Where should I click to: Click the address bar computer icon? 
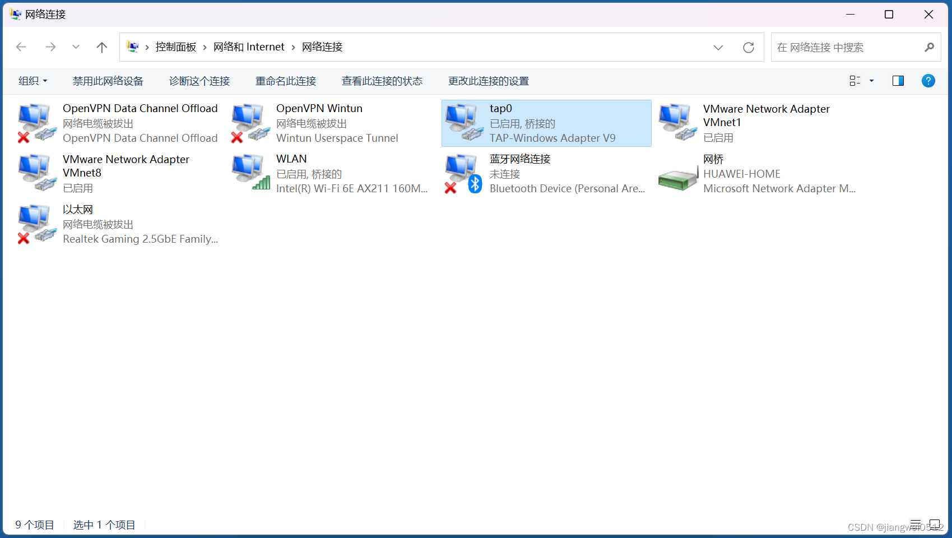(132, 47)
